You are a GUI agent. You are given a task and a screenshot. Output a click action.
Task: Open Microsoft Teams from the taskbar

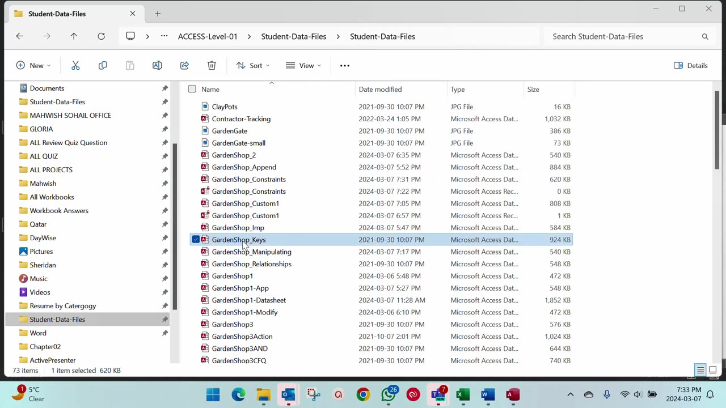click(438, 394)
